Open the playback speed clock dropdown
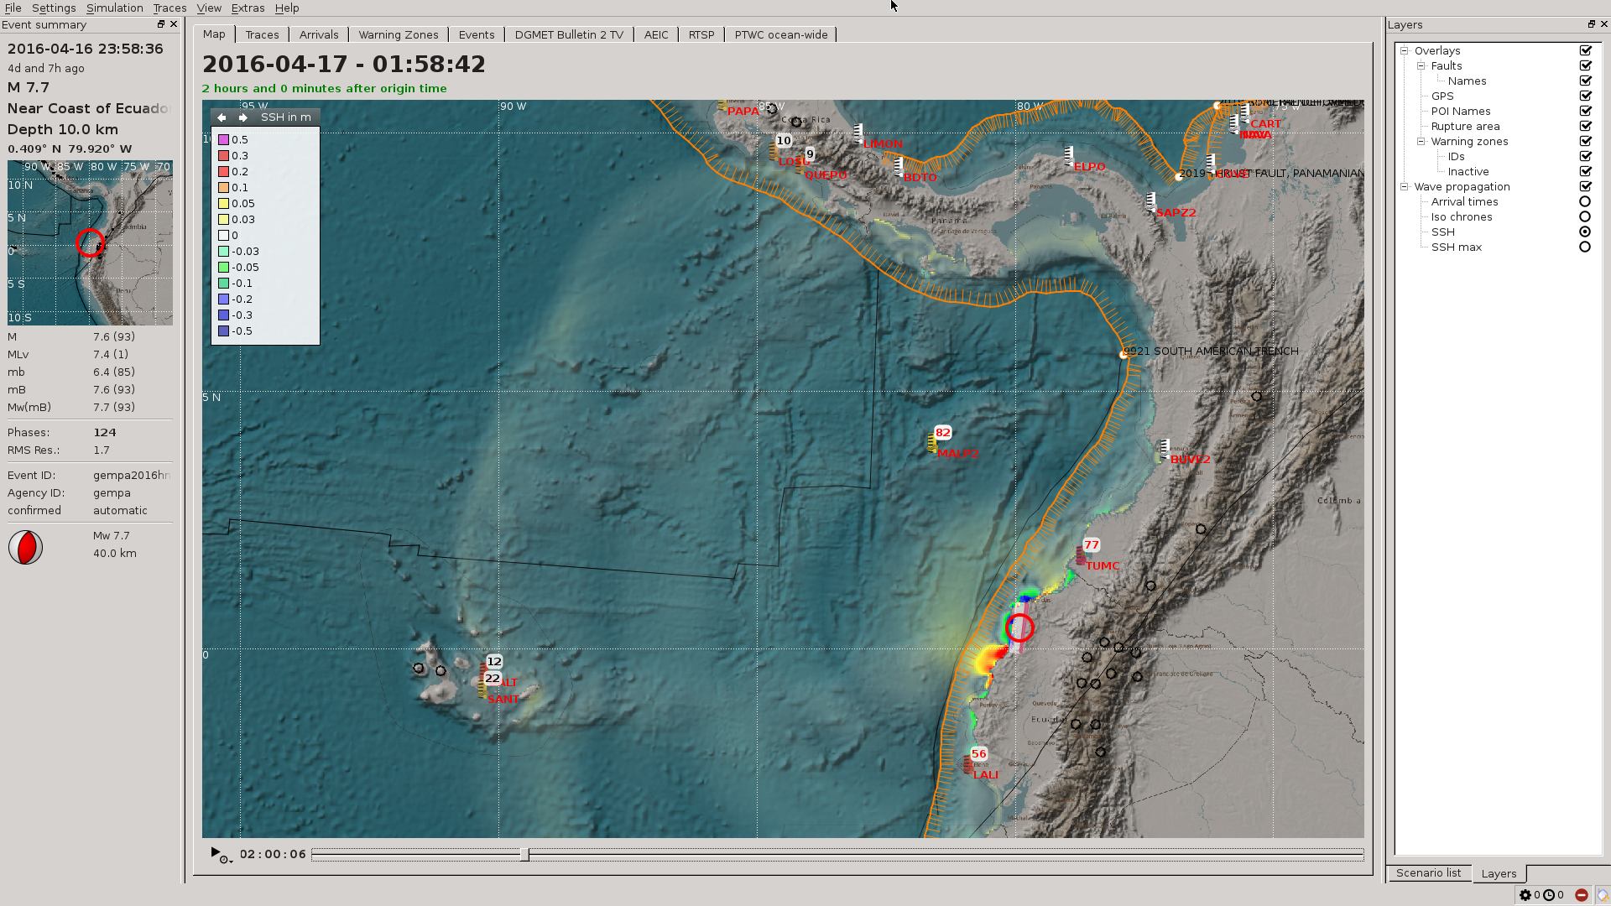Screen dimensions: 1611x906 [226, 859]
